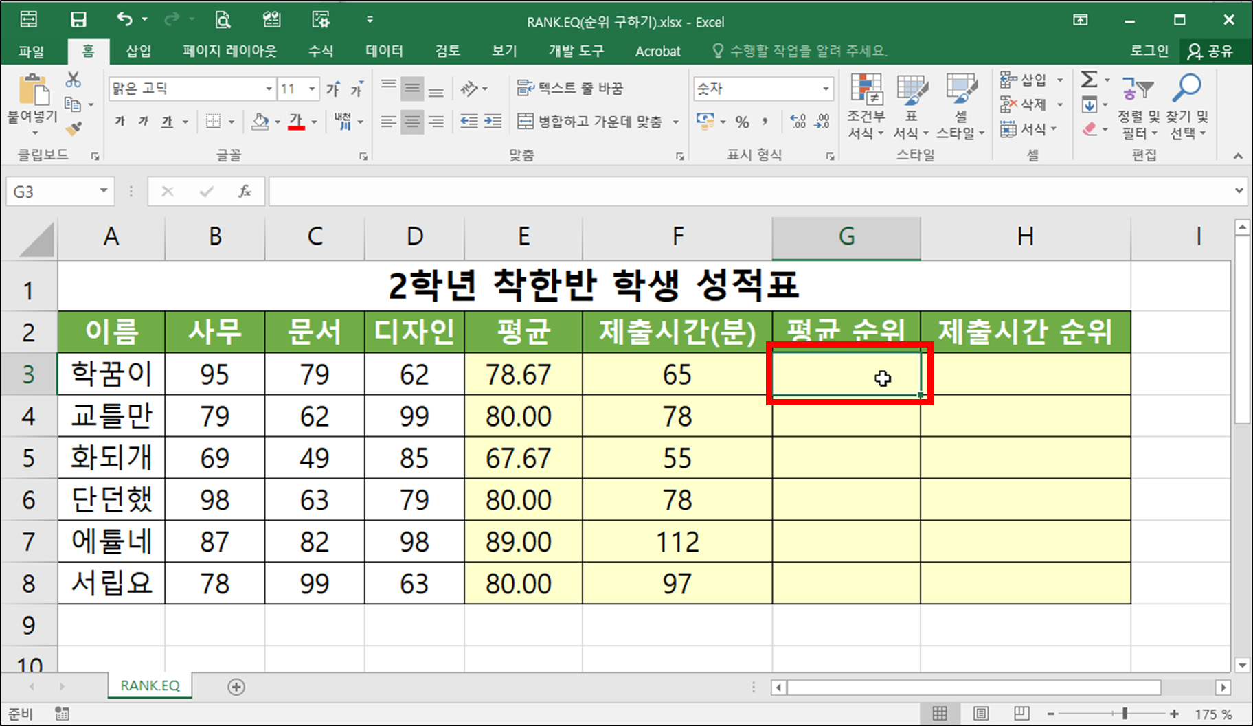
Task: Adjust the zoom slider handle
Action: (1125, 714)
